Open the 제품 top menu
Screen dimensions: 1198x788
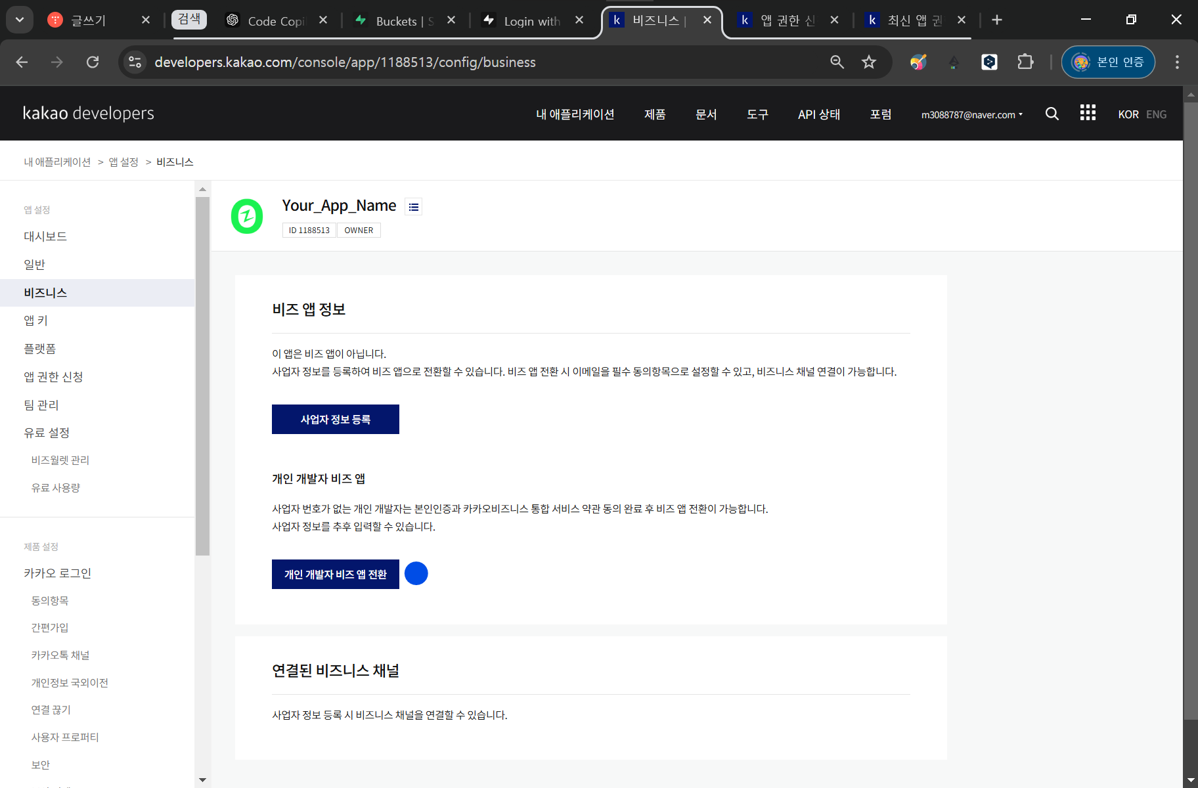tap(655, 114)
